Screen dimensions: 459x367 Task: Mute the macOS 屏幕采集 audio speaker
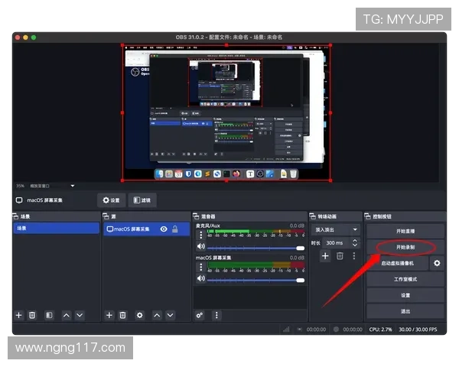[x=200, y=278]
